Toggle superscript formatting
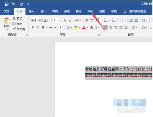 pyautogui.click(x=61, y=27)
